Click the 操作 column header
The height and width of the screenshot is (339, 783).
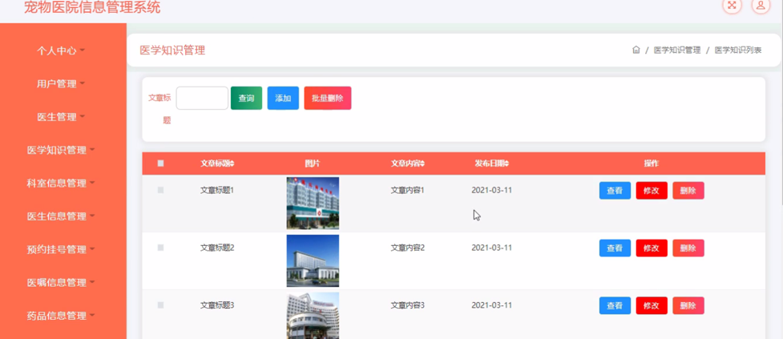point(652,163)
